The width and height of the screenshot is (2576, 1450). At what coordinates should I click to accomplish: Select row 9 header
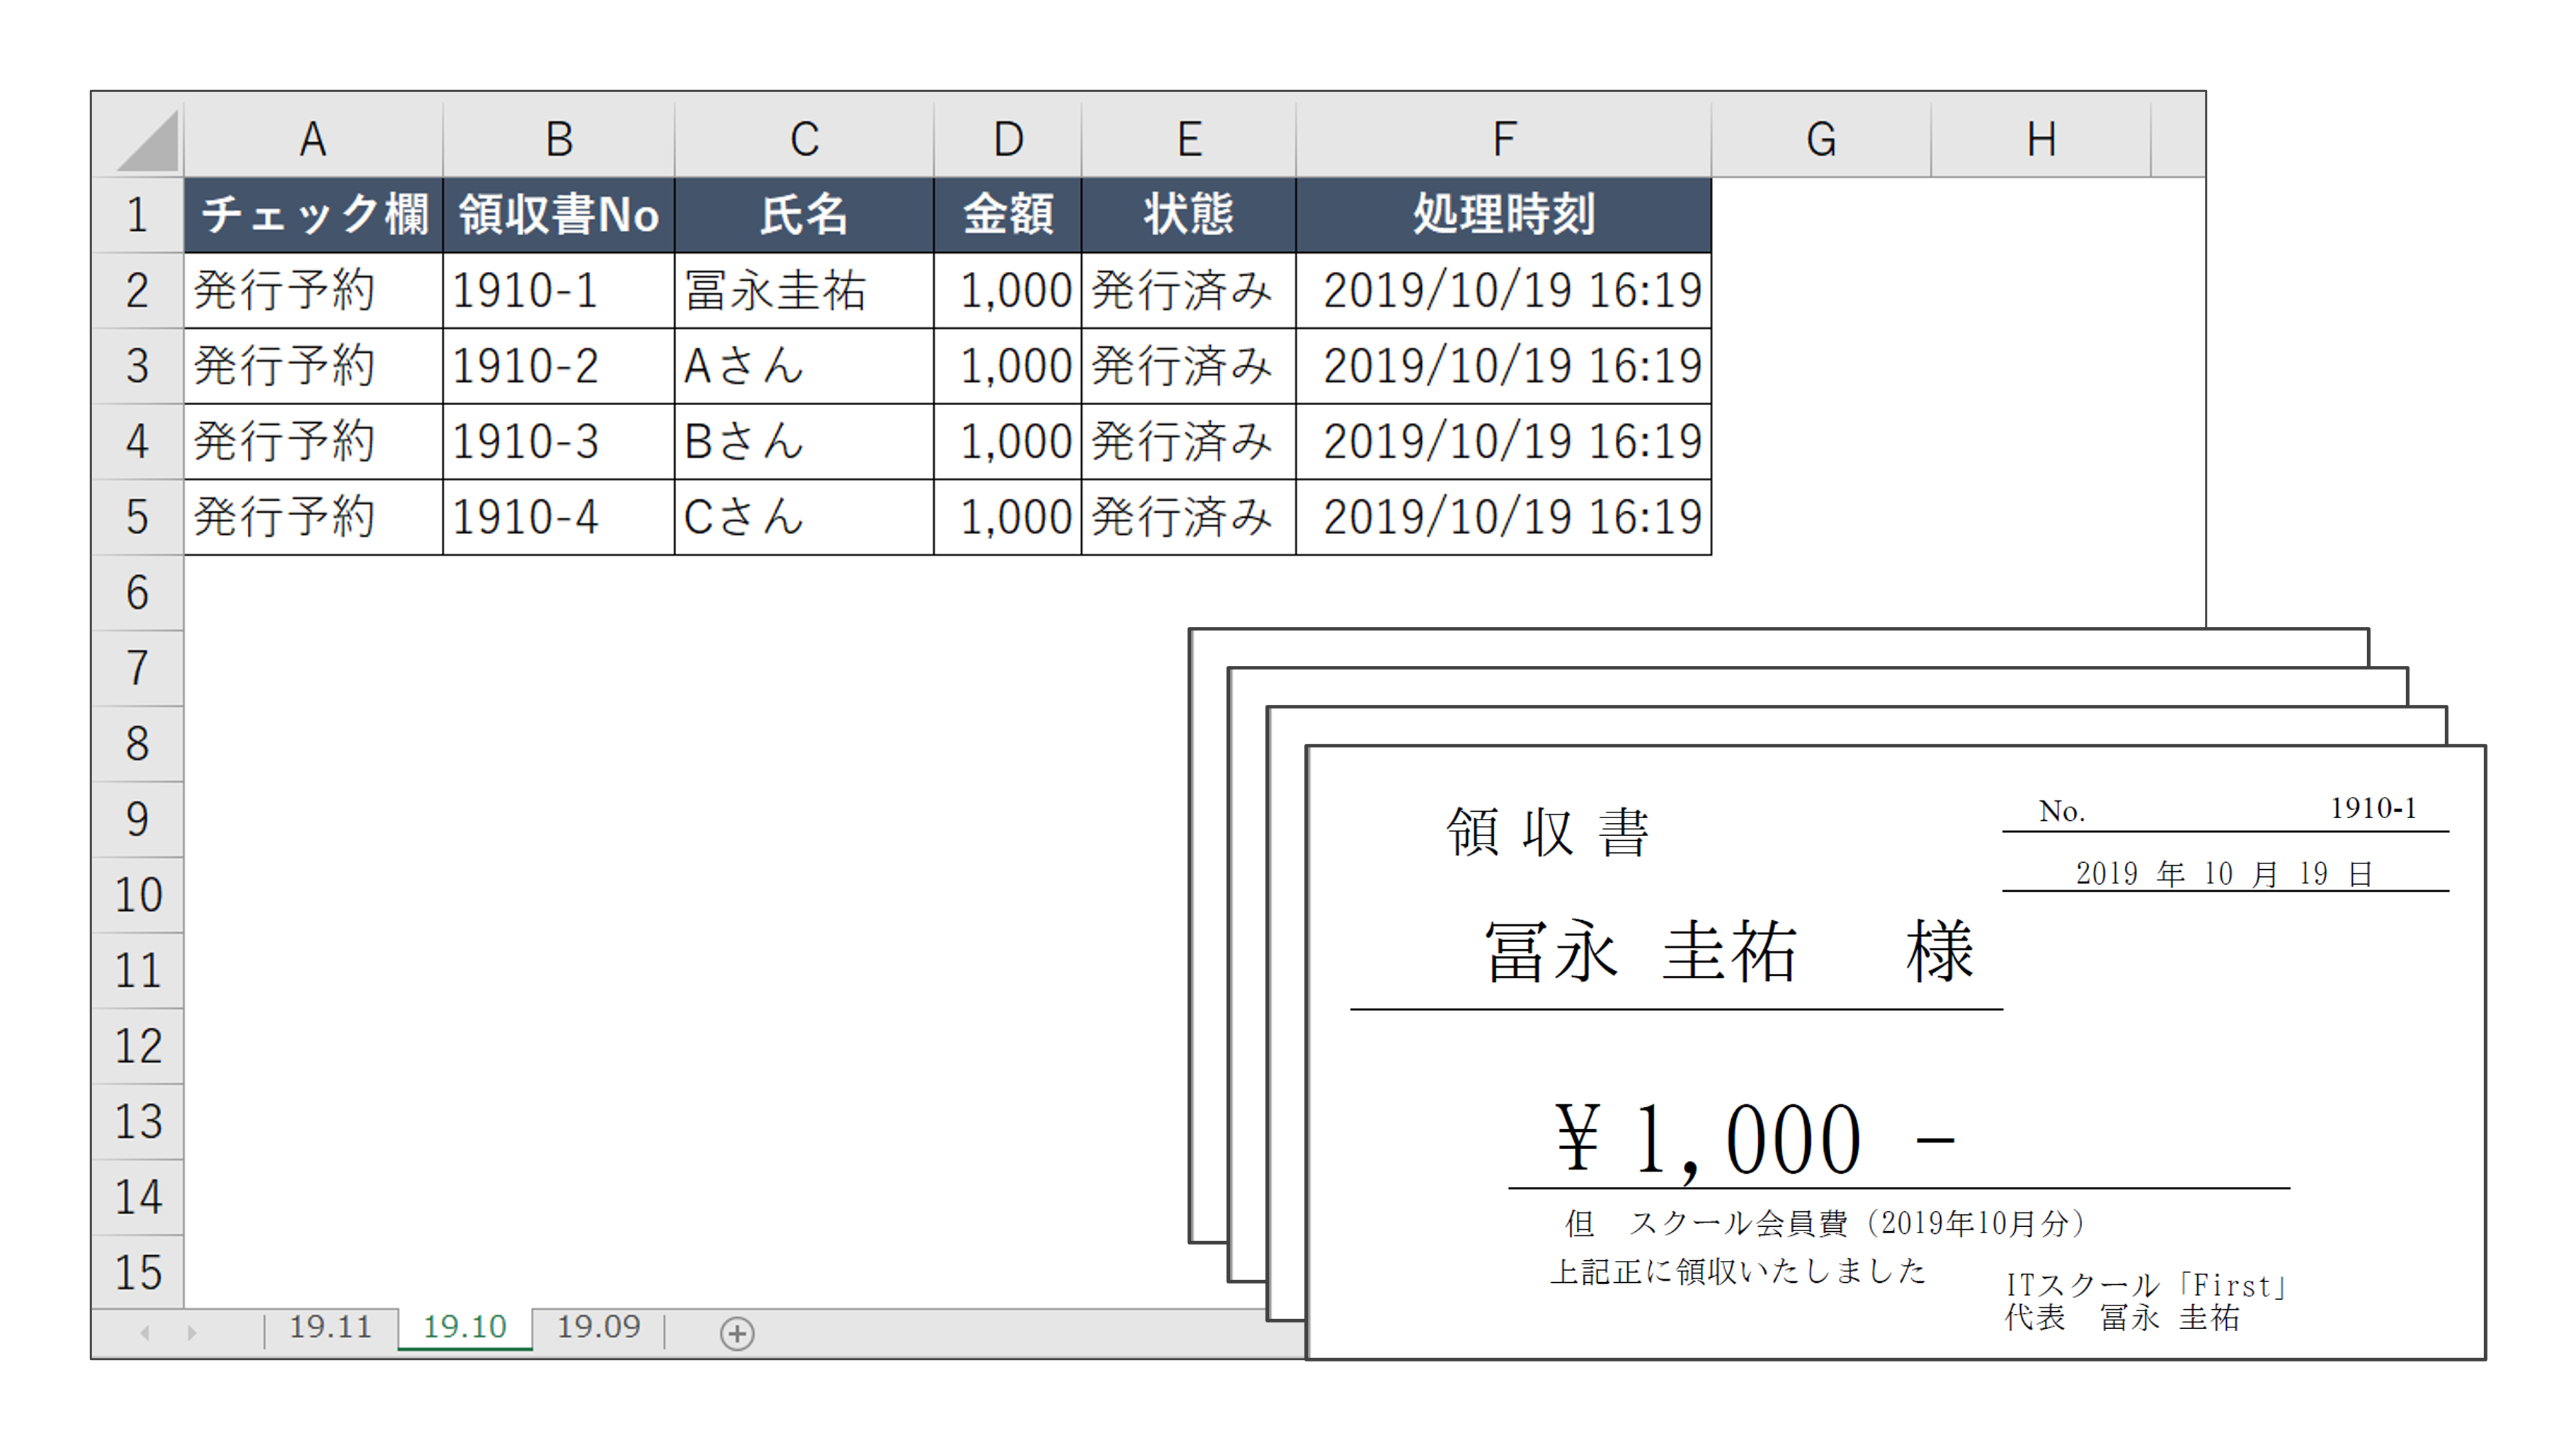tap(138, 820)
